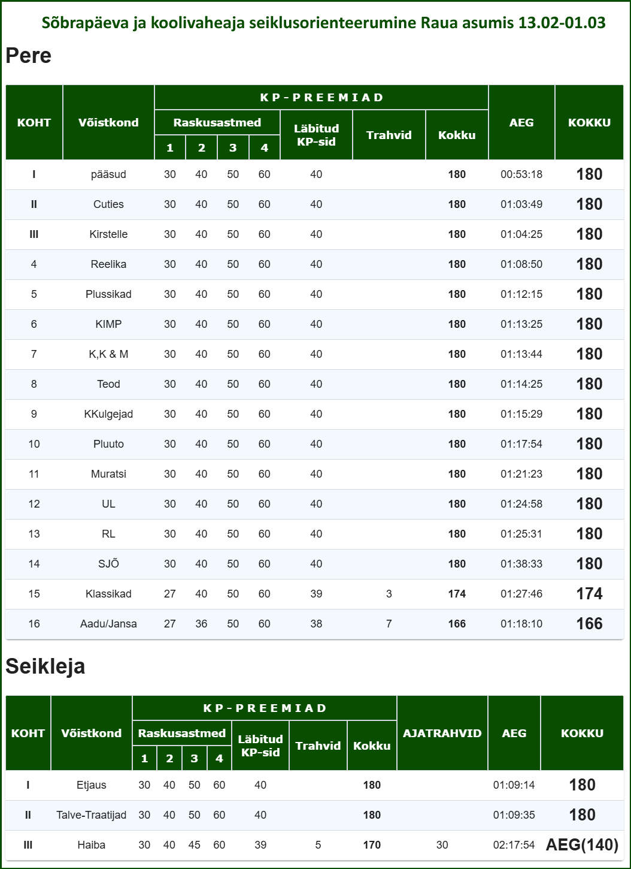Select the Cuties team name
The height and width of the screenshot is (869, 631).
tap(108, 204)
